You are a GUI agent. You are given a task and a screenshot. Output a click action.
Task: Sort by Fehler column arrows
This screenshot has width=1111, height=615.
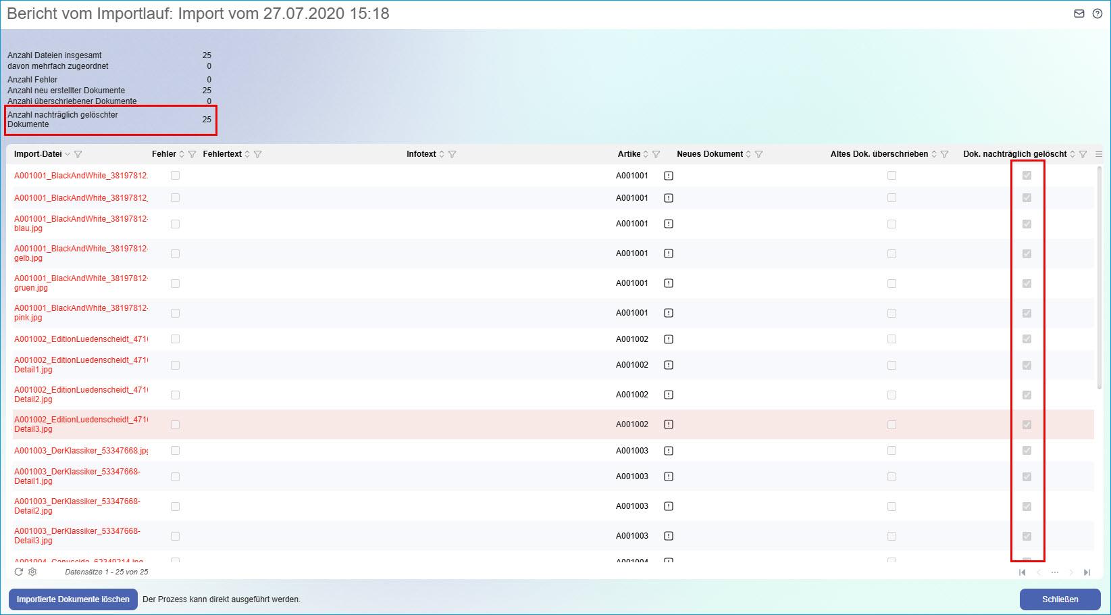coord(182,154)
